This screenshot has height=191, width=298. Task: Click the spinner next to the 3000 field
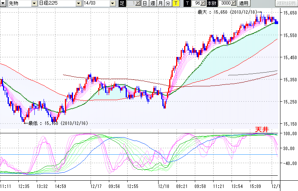click(x=234, y=3)
